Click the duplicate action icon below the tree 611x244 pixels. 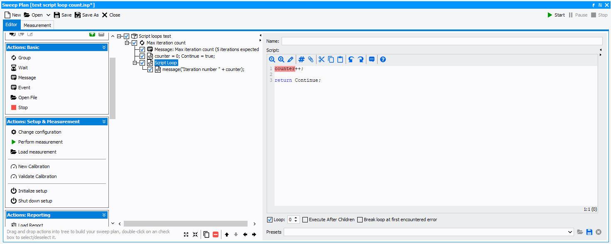point(206,234)
